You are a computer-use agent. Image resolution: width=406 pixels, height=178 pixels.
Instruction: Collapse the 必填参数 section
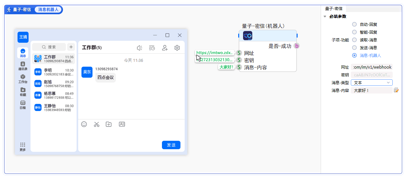325,17
